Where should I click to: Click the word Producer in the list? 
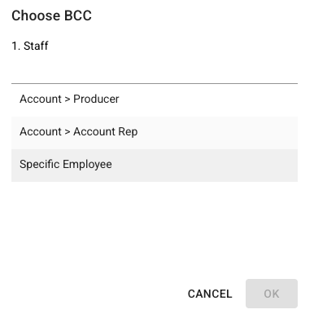coord(96,99)
